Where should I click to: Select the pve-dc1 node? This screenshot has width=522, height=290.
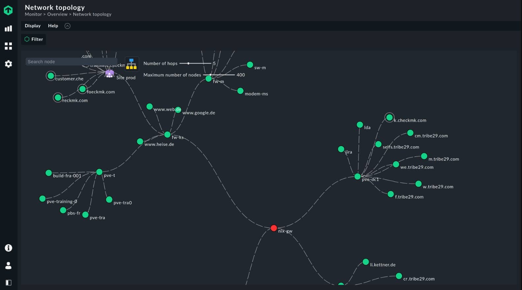tap(358, 177)
